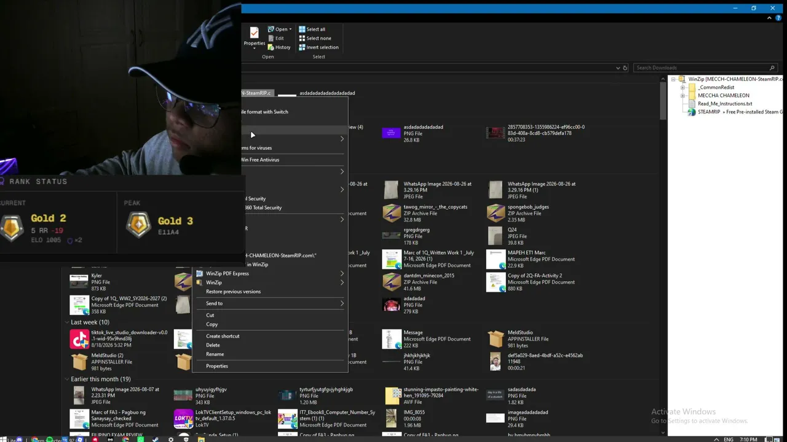This screenshot has height=442, width=787.
Task: Open the ribbon's Open dropdown
Action: point(280,29)
